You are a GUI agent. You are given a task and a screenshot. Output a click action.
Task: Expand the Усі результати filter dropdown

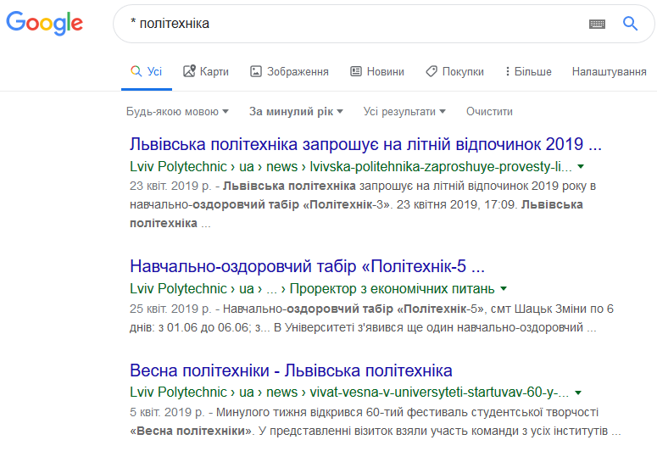404,112
